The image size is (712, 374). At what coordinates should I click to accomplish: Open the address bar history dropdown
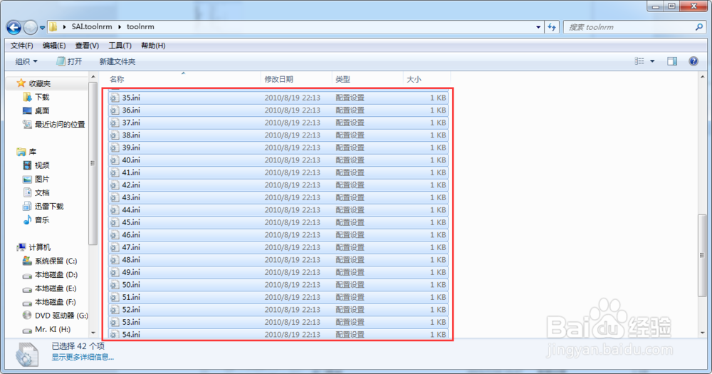538,27
